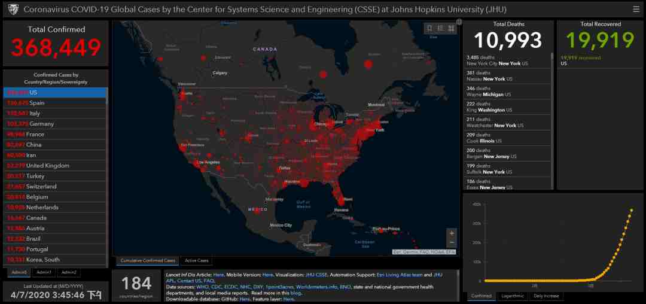Select Iran in the country list

[54, 156]
